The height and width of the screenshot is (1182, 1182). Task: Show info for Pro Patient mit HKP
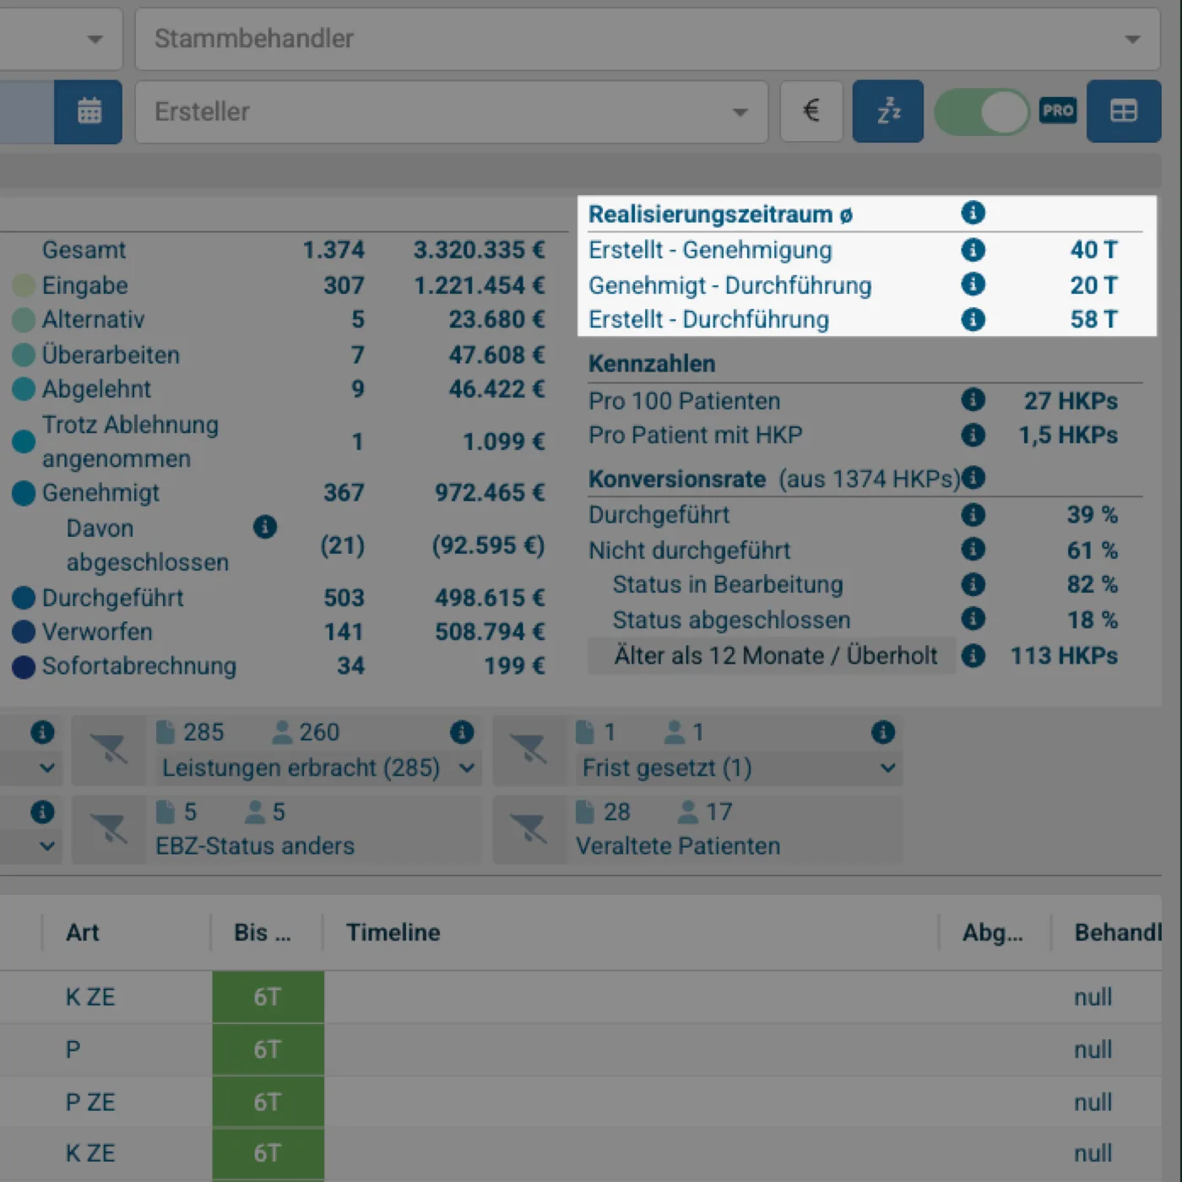point(973,435)
